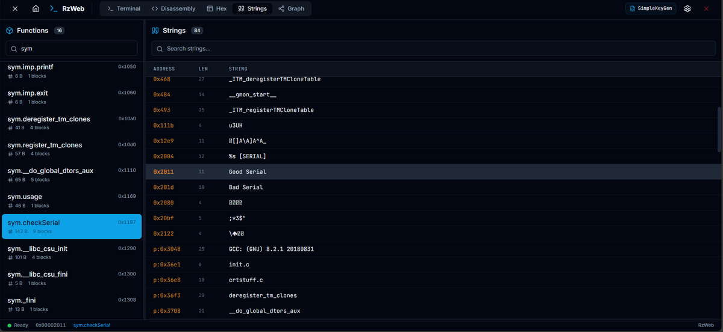The image size is (723, 332).
Task: Click address 0x493
Action: click(x=161, y=110)
